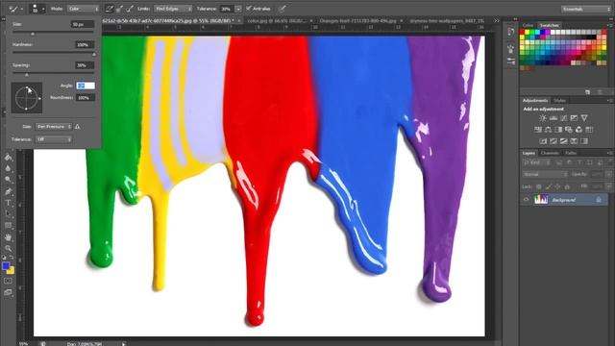Open the collapsed History panel icon
The height and width of the screenshot is (346, 615).
tap(510, 32)
